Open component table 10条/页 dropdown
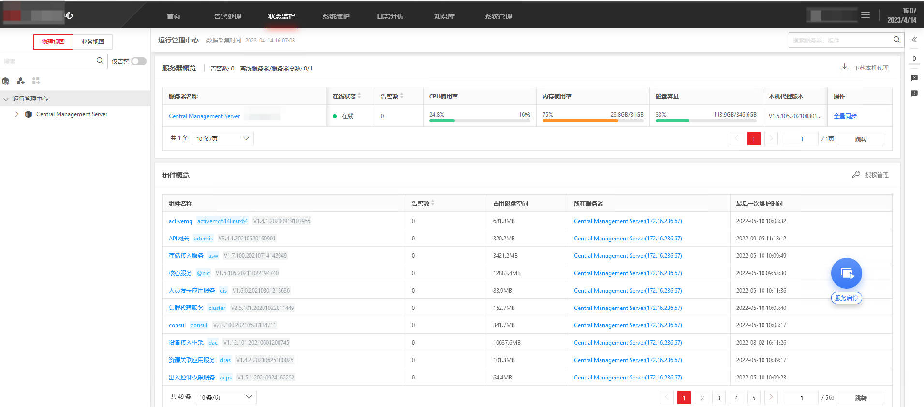 click(x=226, y=397)
